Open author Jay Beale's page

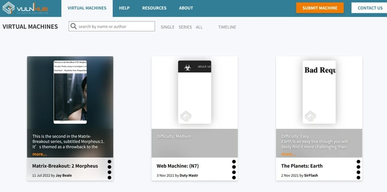[64, 176]
